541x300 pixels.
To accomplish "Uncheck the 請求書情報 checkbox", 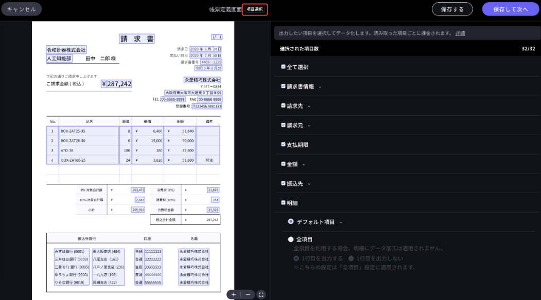I will coord(283,86).
